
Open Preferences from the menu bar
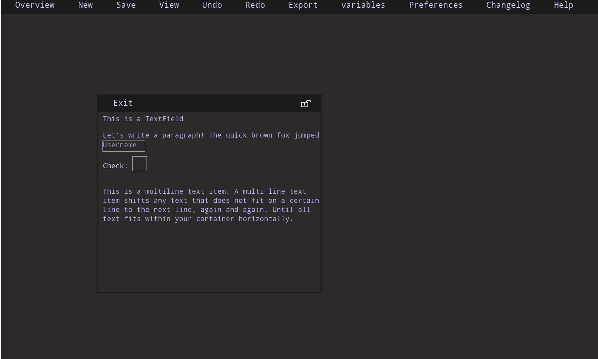pyautogui.click(x=435, y=5)
